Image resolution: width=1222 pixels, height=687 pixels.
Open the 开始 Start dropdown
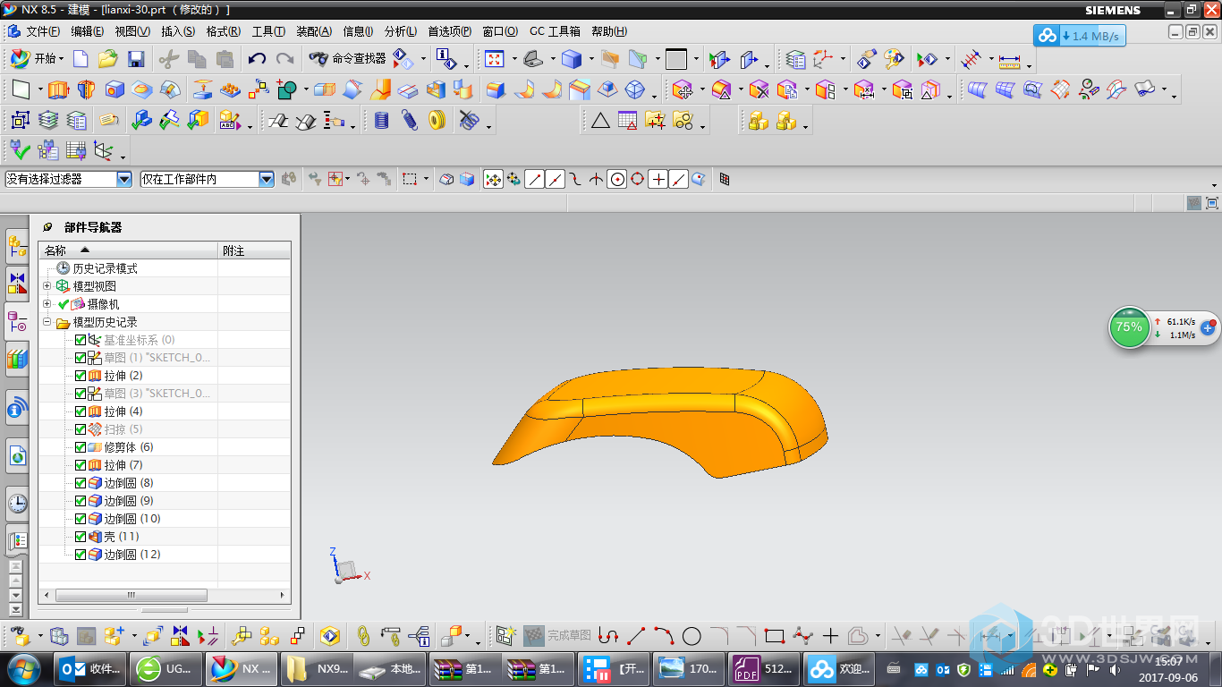(x=37, y=59)
